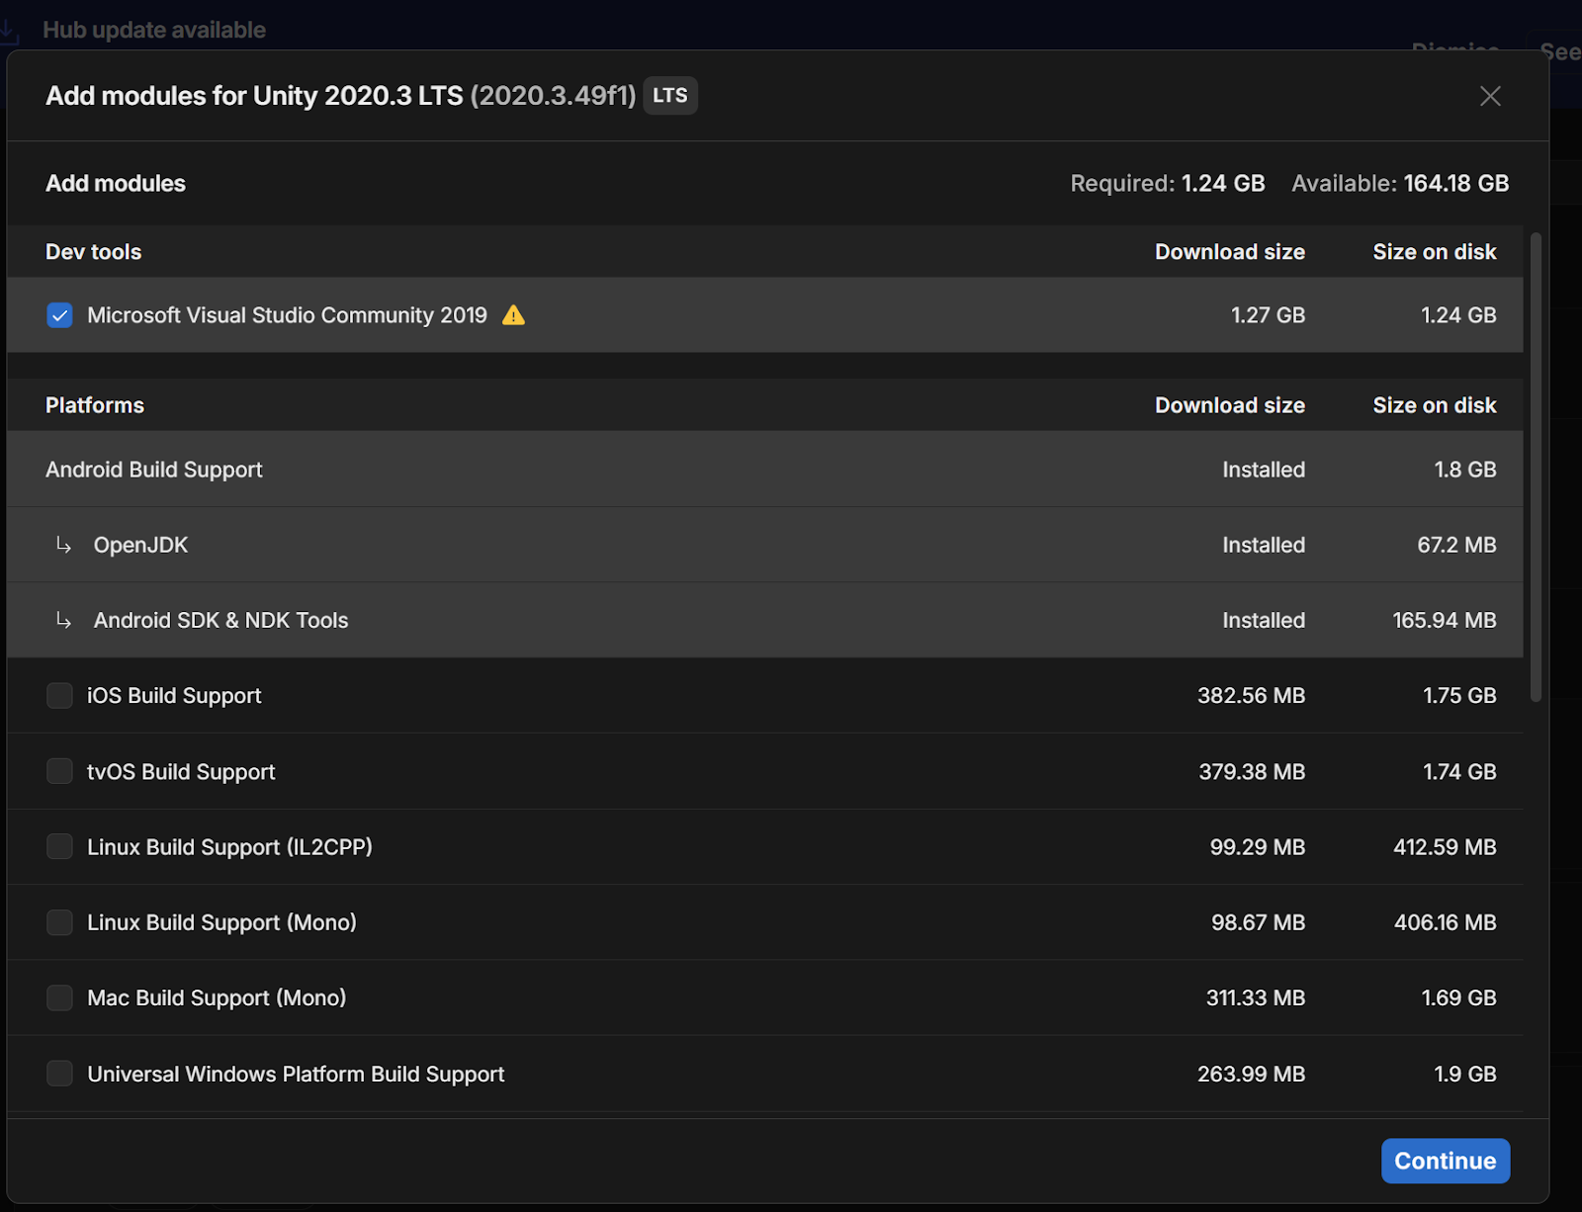Click the yellow warning icon beside Visual Studio
Screen dimensions: 1582x1212
pos(513,315)
